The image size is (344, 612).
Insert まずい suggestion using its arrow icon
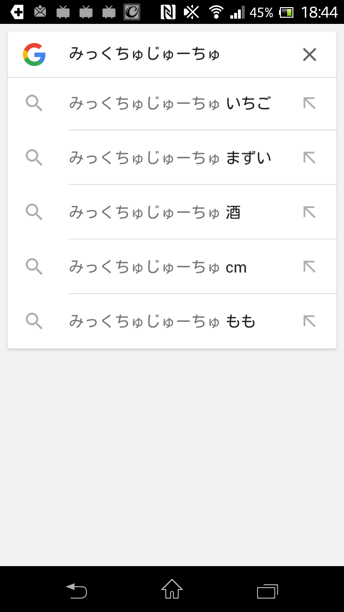pyautogui.click(x=310, y=158)
